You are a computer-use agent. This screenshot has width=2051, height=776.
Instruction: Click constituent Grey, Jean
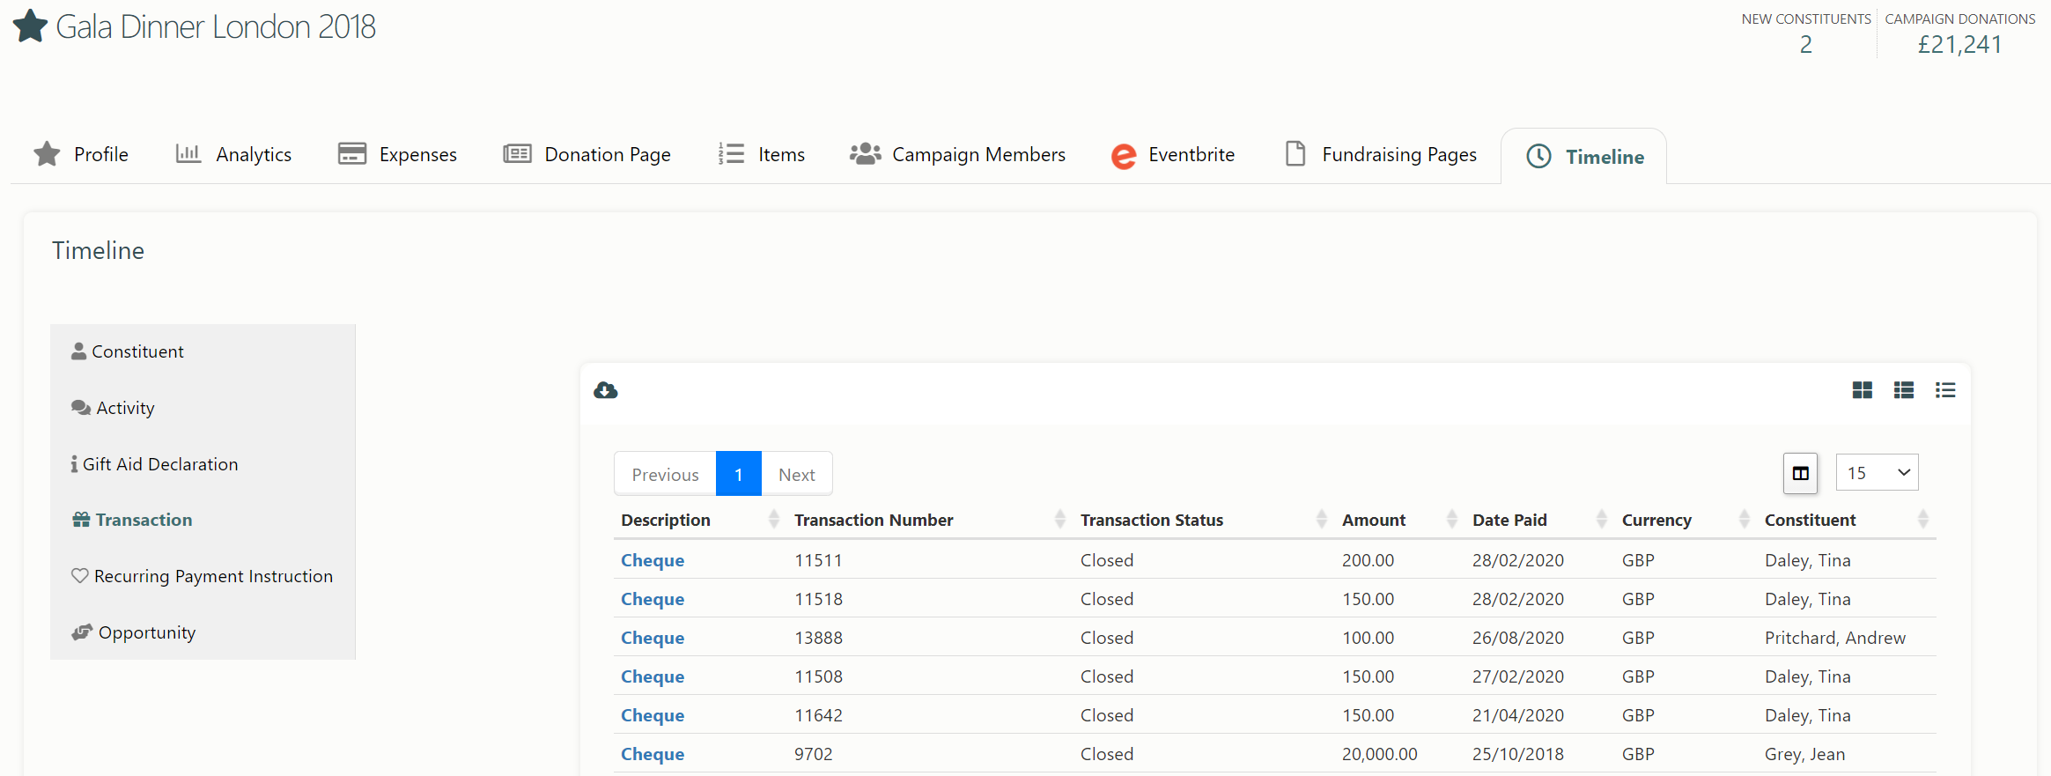1805,754
